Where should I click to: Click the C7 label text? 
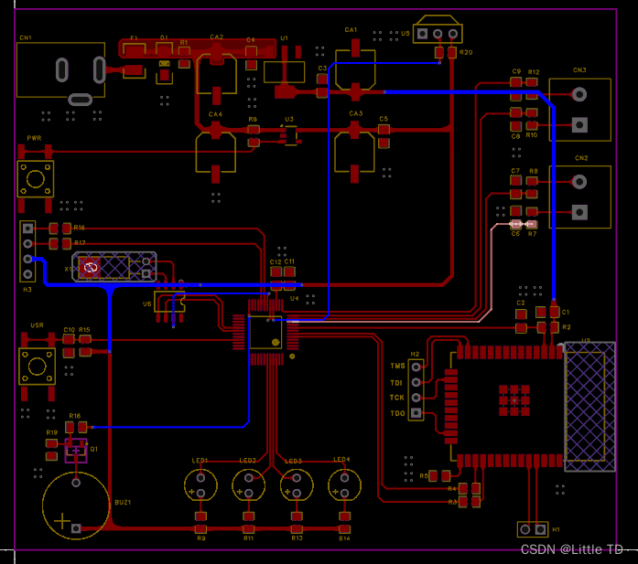[x=515, y=171]
